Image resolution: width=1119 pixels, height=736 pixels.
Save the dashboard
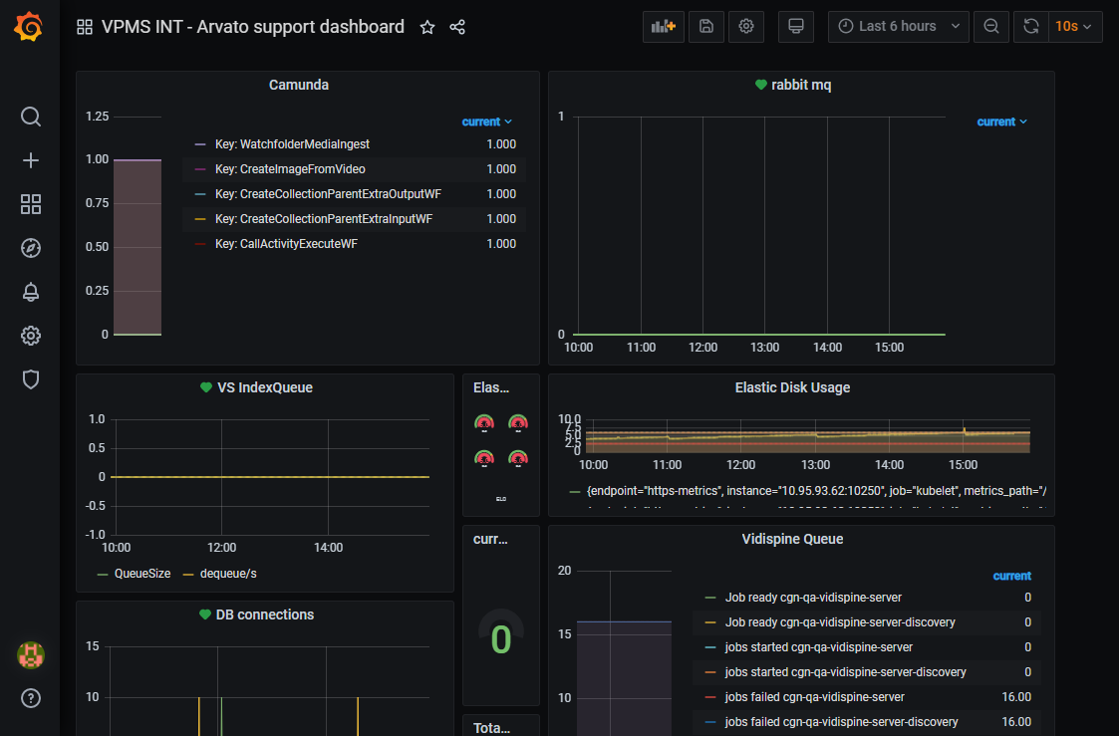coord(706,26)
